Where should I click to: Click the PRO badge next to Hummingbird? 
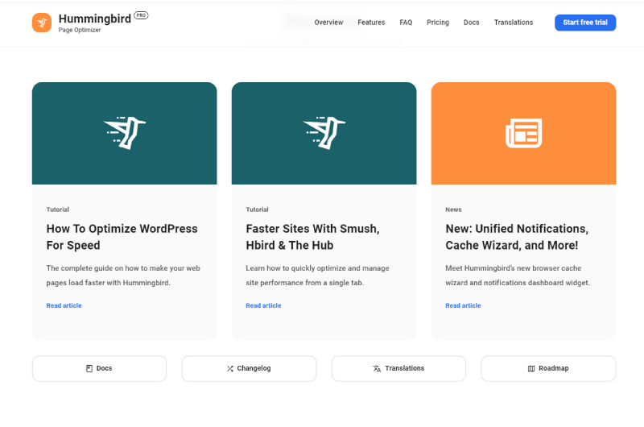(x=142, y=15)
